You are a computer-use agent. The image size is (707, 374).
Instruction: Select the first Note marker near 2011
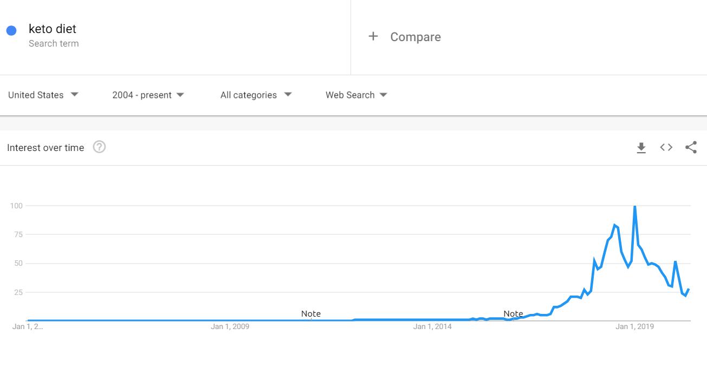311,314
